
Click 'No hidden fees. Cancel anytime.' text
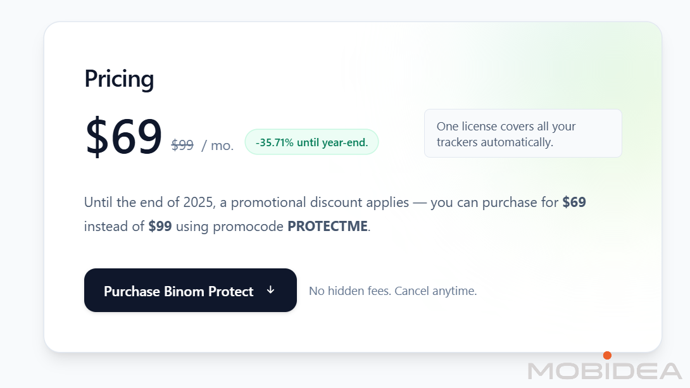392,291
